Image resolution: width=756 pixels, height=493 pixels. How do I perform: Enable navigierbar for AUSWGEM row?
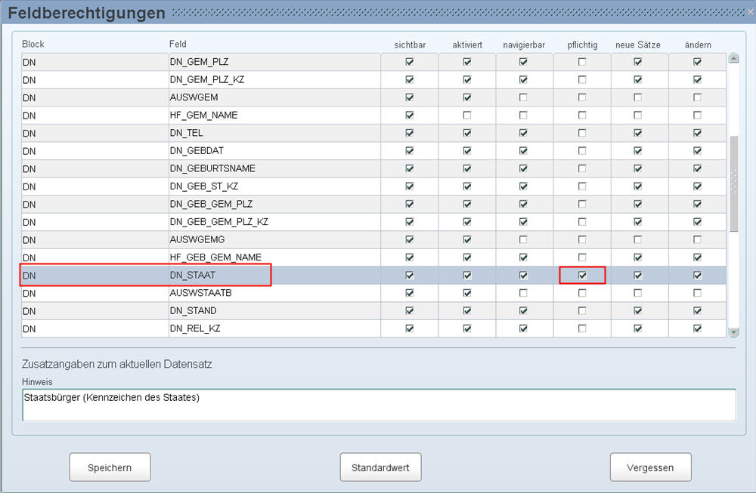pos(523,97)
